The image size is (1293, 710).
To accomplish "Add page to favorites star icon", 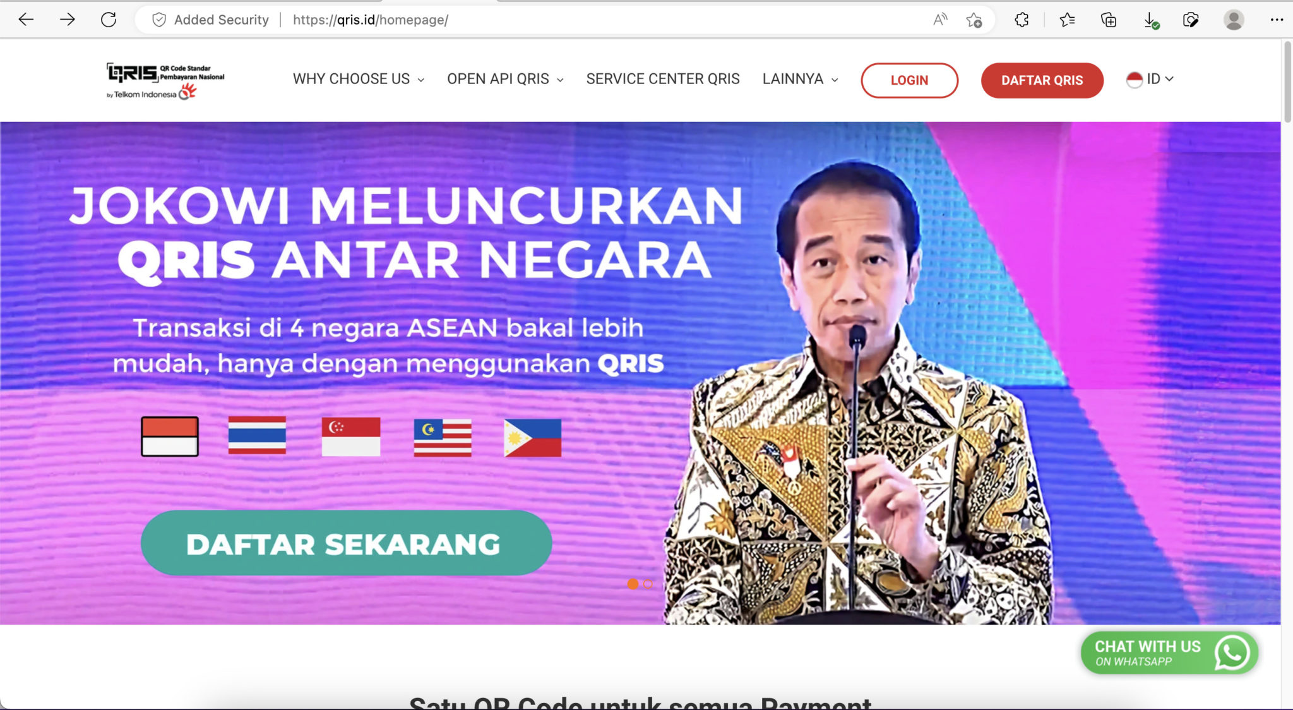I will [x=974, y=20].
